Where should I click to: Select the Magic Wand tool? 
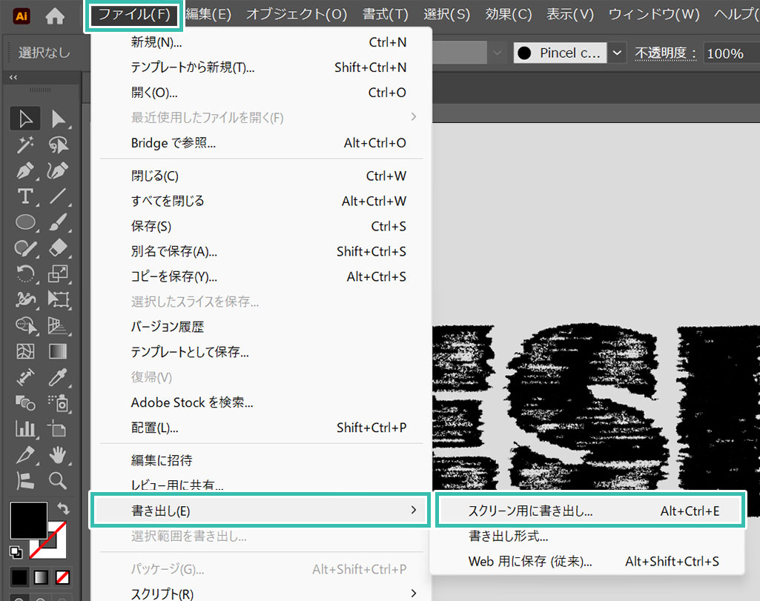coord(25,145)
